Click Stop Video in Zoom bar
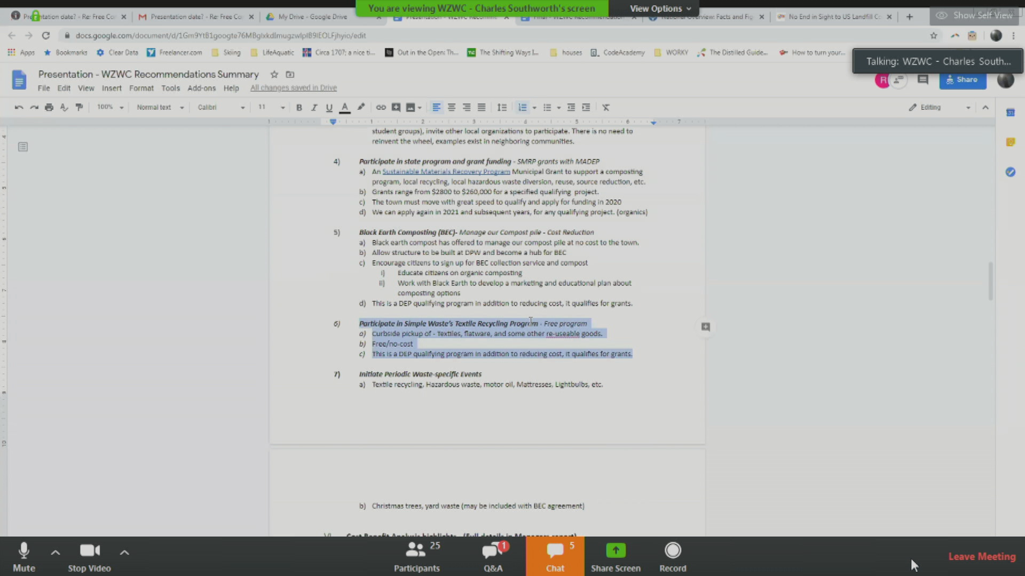 (89, 557)
